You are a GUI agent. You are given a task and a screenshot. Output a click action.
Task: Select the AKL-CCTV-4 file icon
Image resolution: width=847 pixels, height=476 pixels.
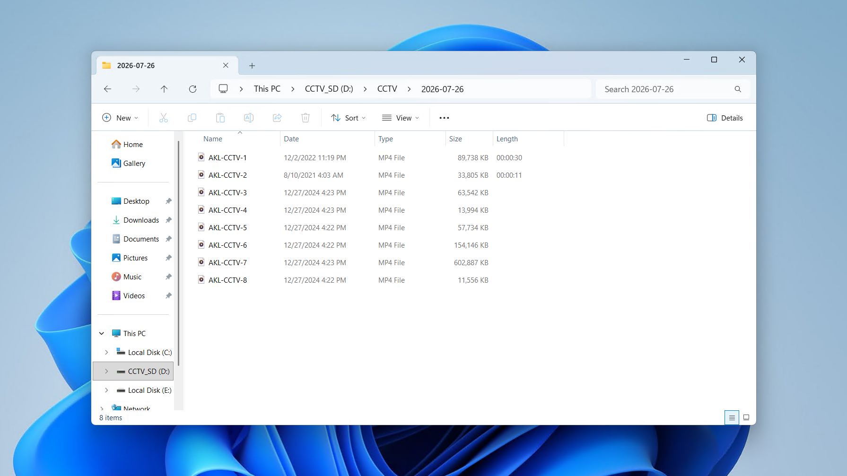click(201, 210)
